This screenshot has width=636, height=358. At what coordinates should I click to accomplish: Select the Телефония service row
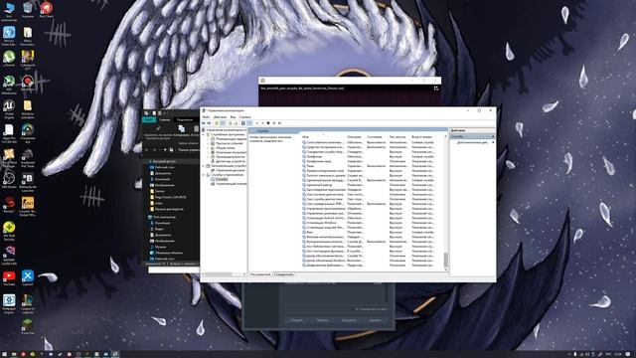(x=369, y=157)
